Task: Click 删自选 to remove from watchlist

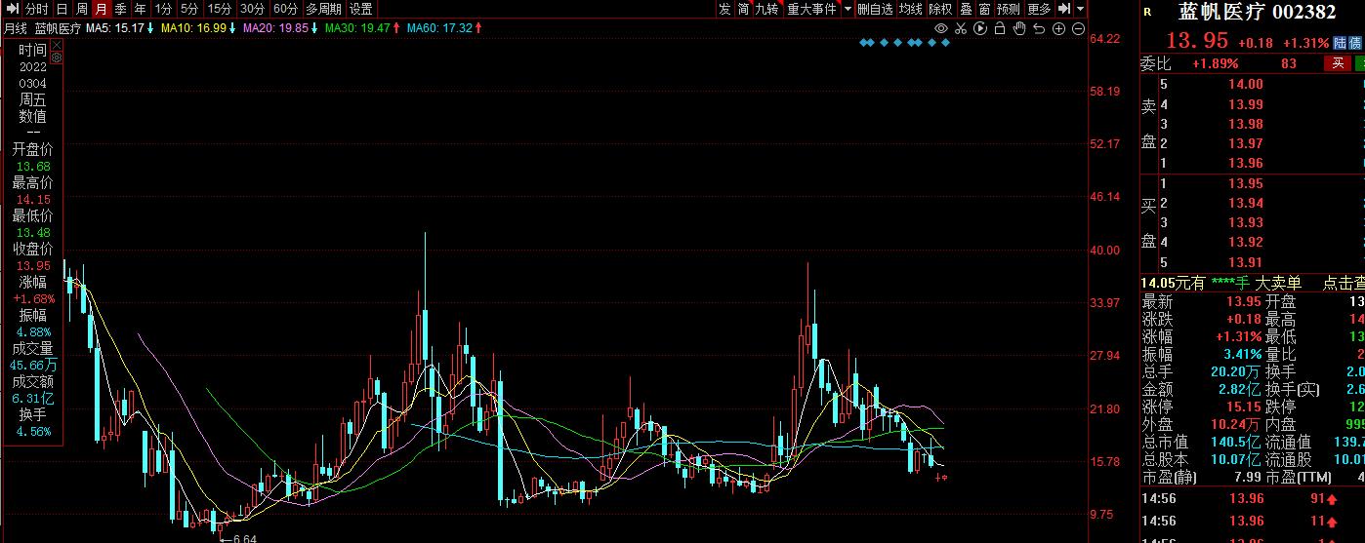Action: point(876,9)
